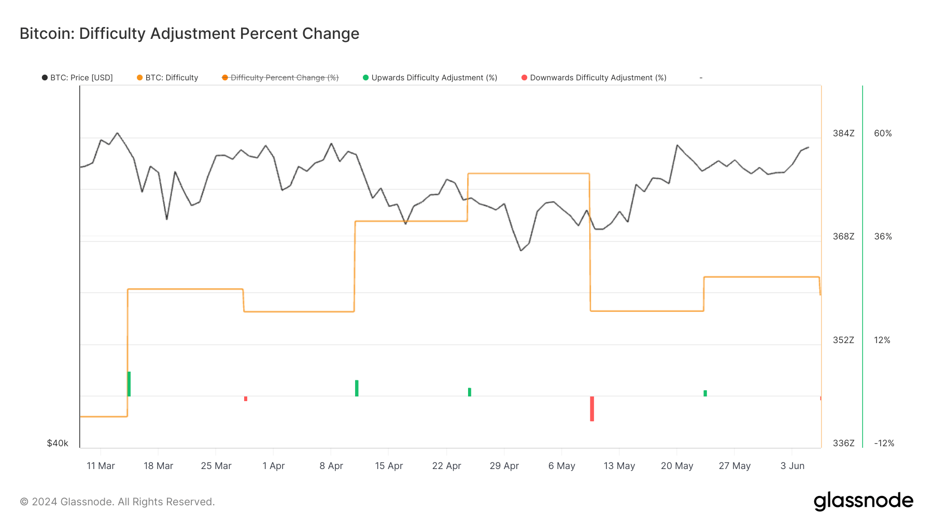933x525 pixels.
Task: Click the red Downwards Difficulty Adjustment legend dot
Action: click(524, 78)
